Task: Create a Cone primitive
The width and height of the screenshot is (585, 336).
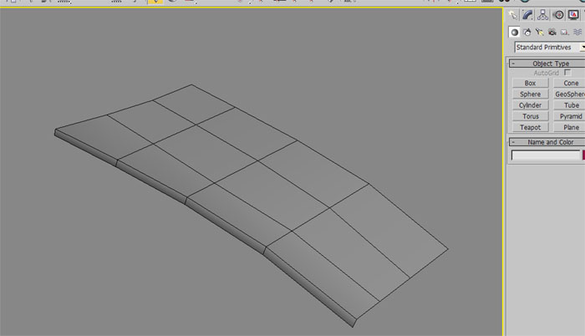Action: (570, 83)
